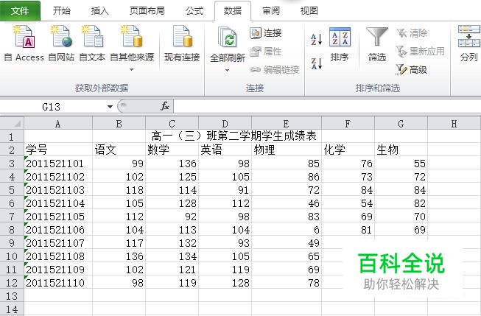Click the 重新应用 reapply button
The height and width of the screenshot is (316, 481).
point(420,52)
